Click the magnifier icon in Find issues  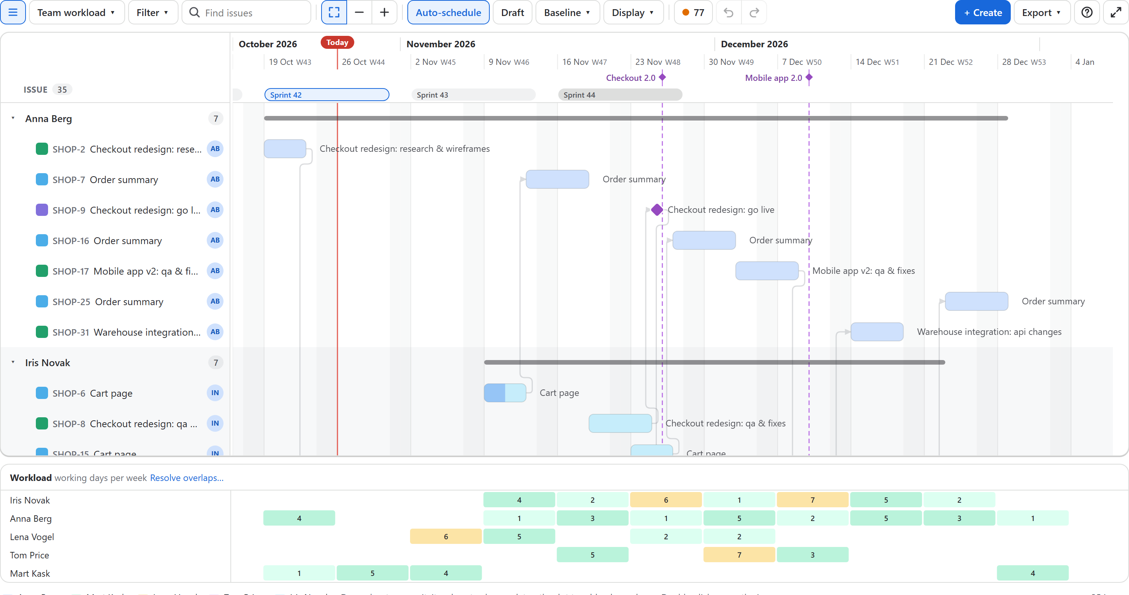click(x=194, y=13)
